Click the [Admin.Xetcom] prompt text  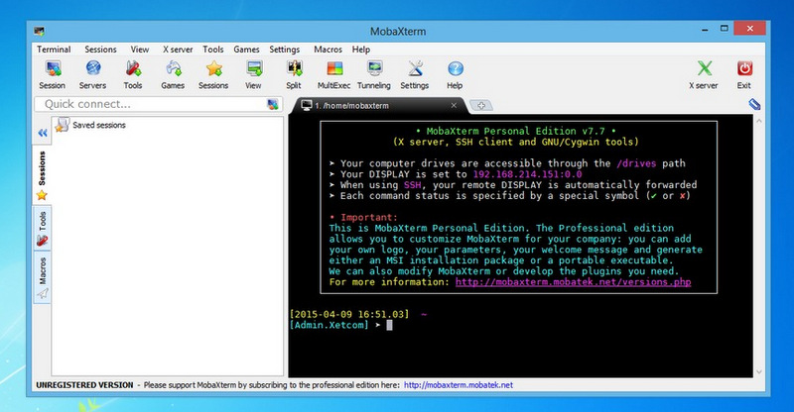click(330, 325)
